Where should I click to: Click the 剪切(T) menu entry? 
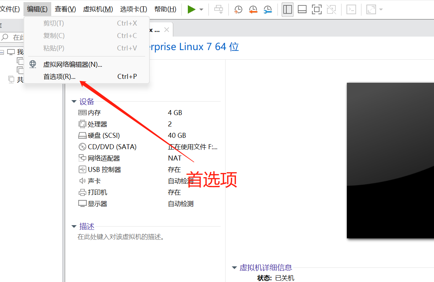[x=86, y=23]
